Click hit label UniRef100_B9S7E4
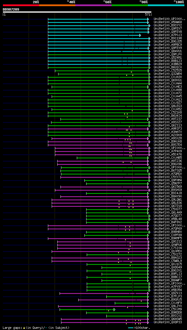The image size is (187, 330). pos(168,145)
